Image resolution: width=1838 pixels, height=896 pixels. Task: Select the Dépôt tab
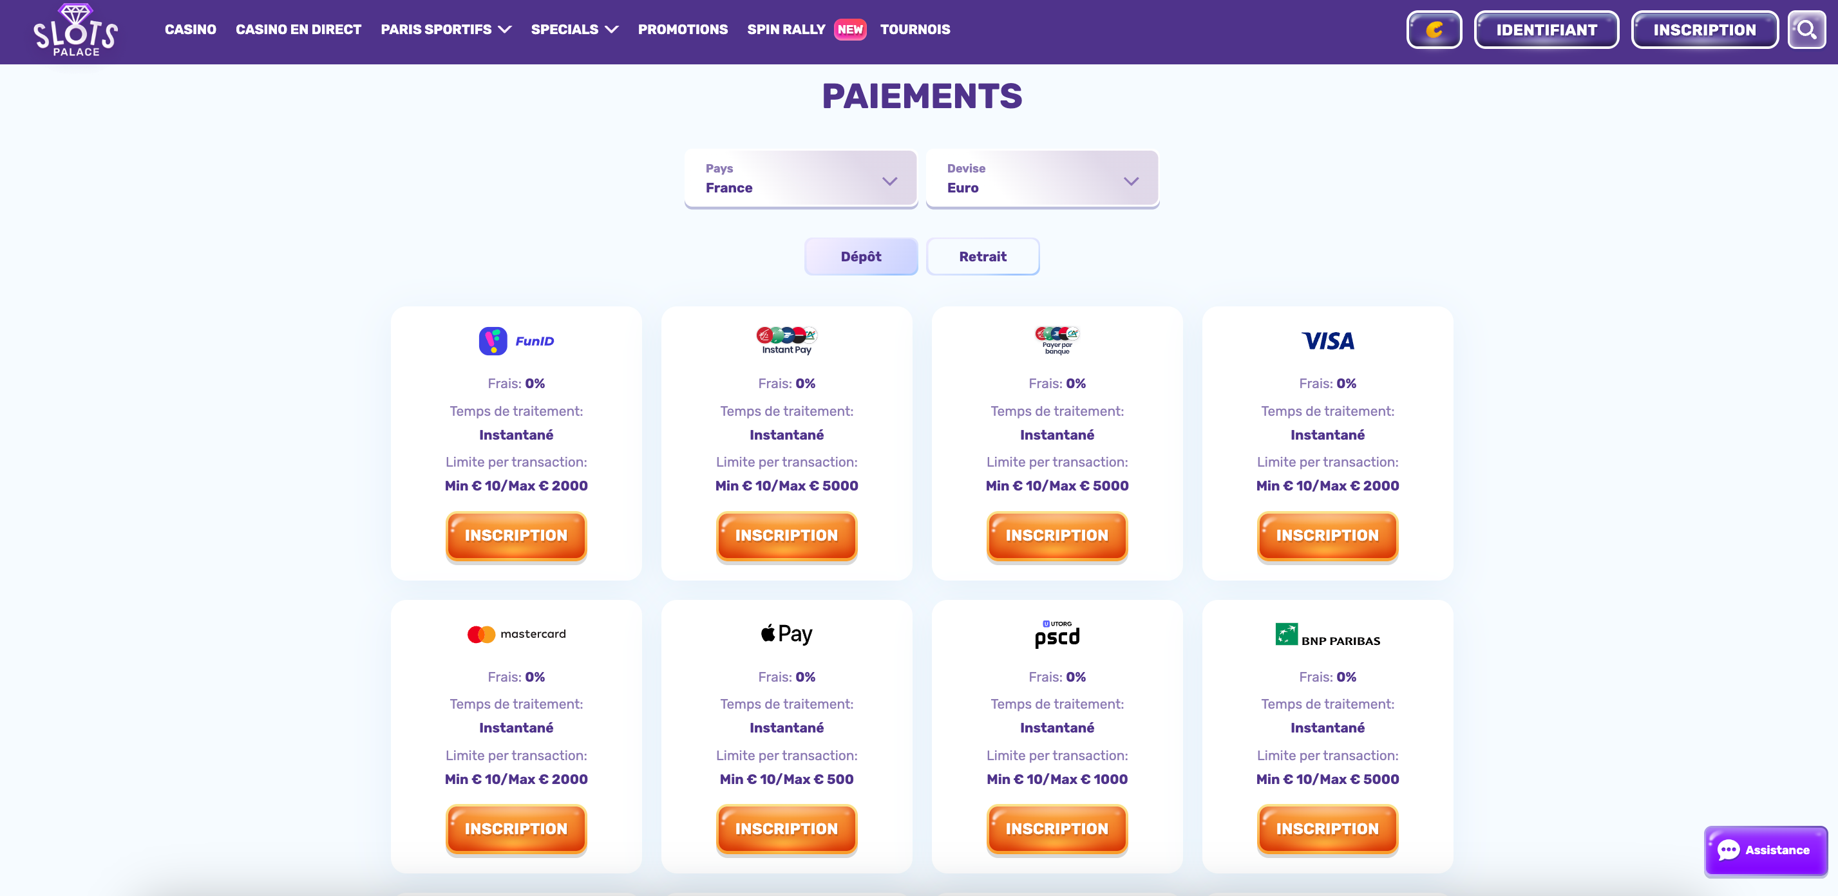point(860,256)
